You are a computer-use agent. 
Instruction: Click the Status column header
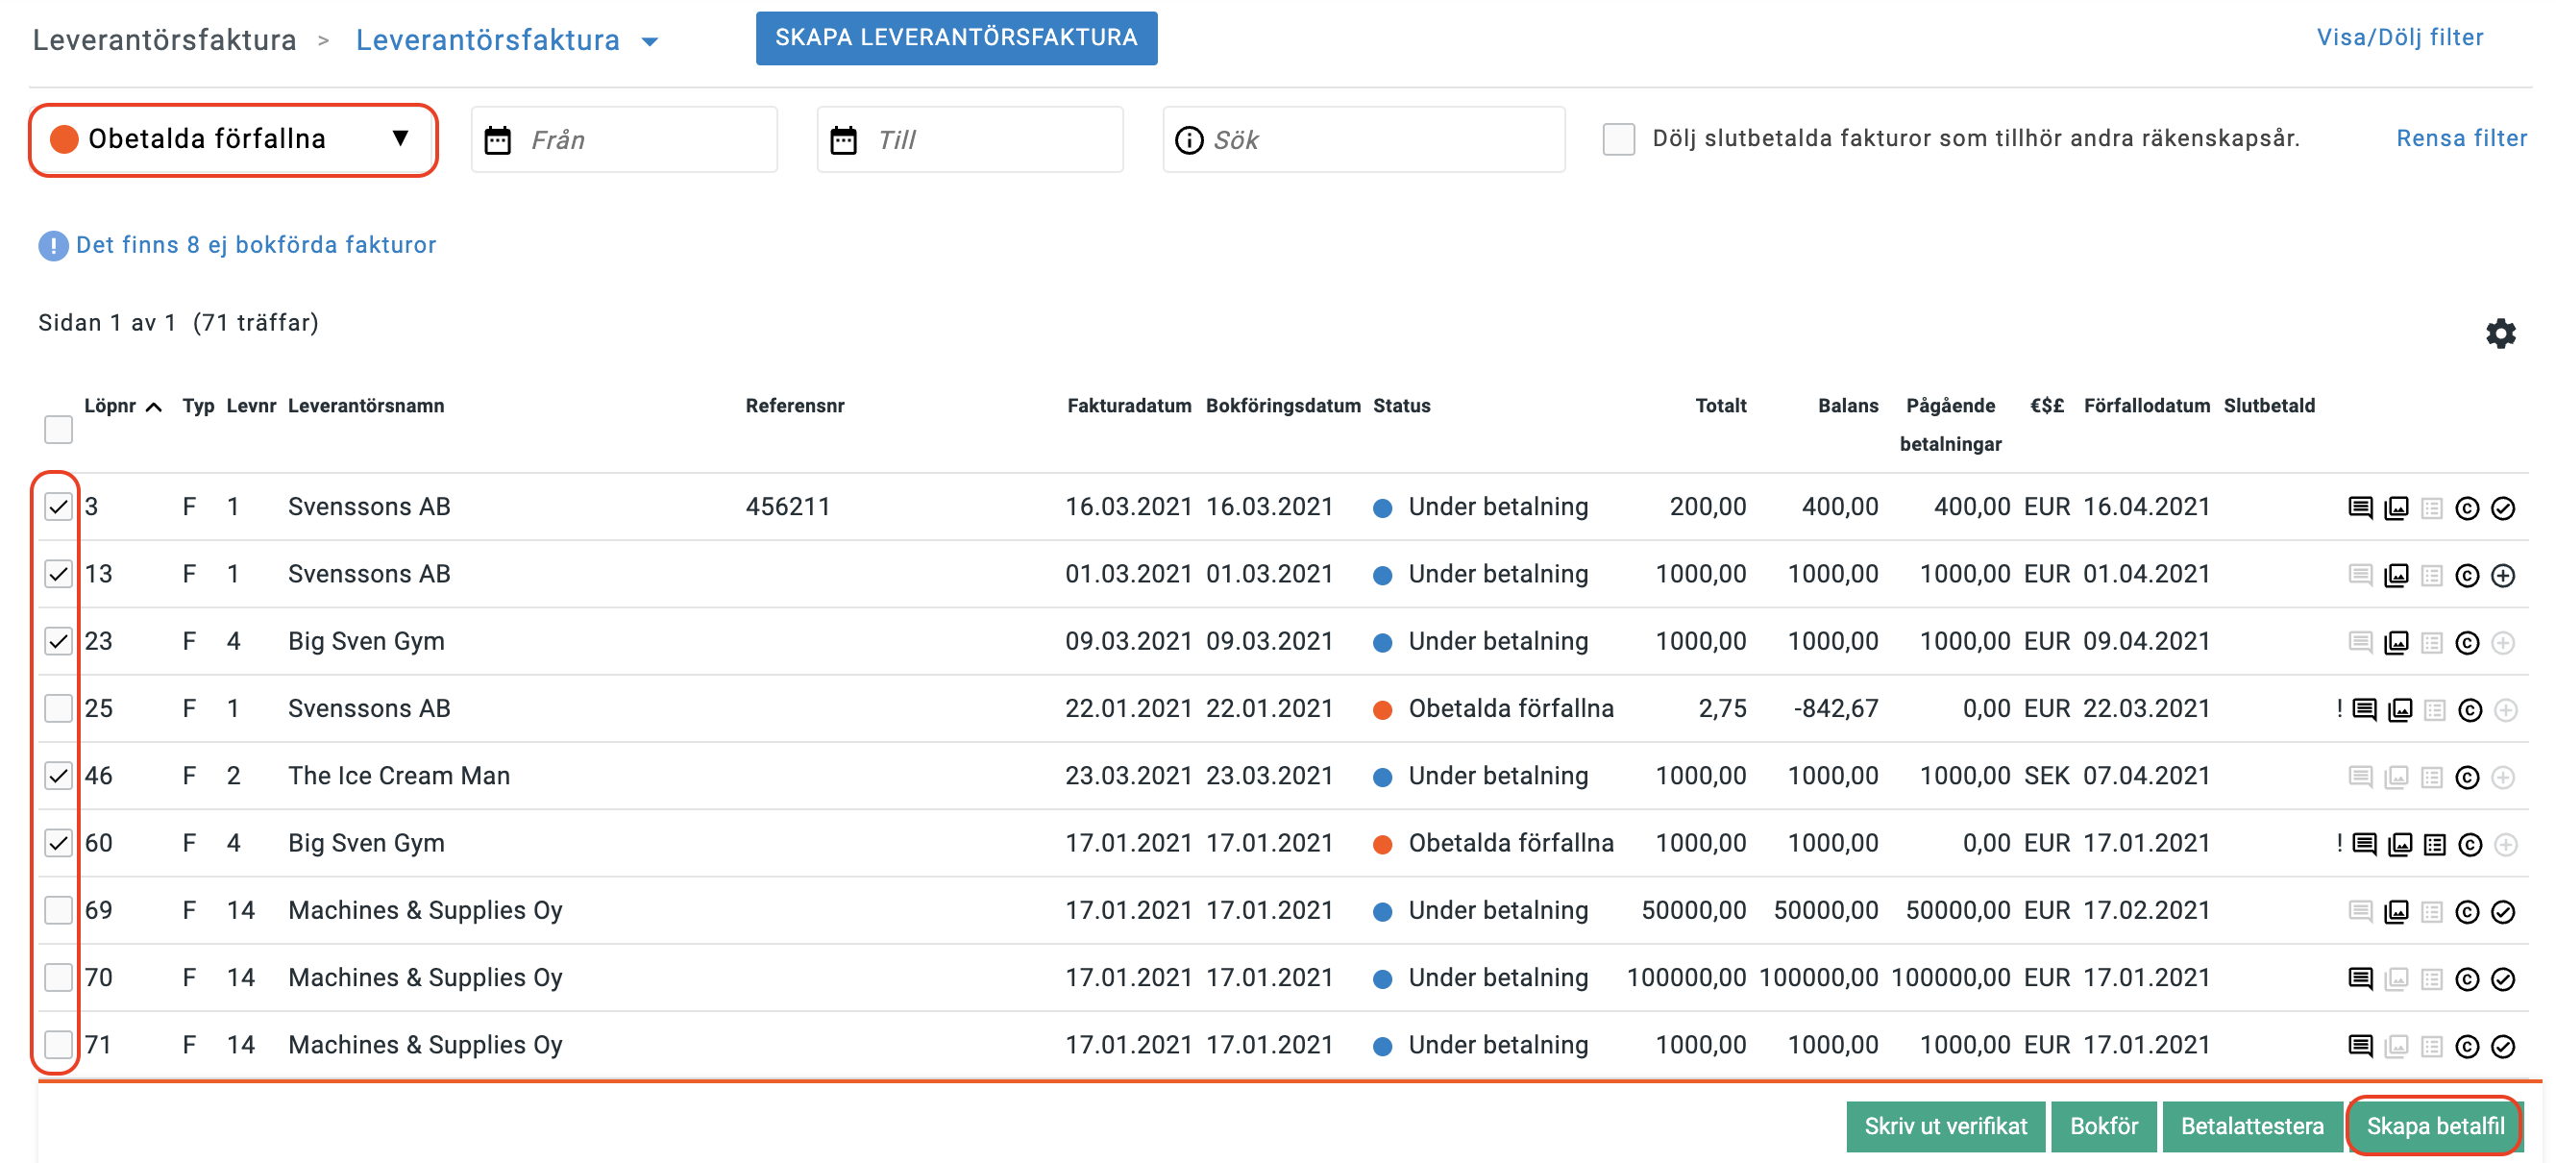1401,406
